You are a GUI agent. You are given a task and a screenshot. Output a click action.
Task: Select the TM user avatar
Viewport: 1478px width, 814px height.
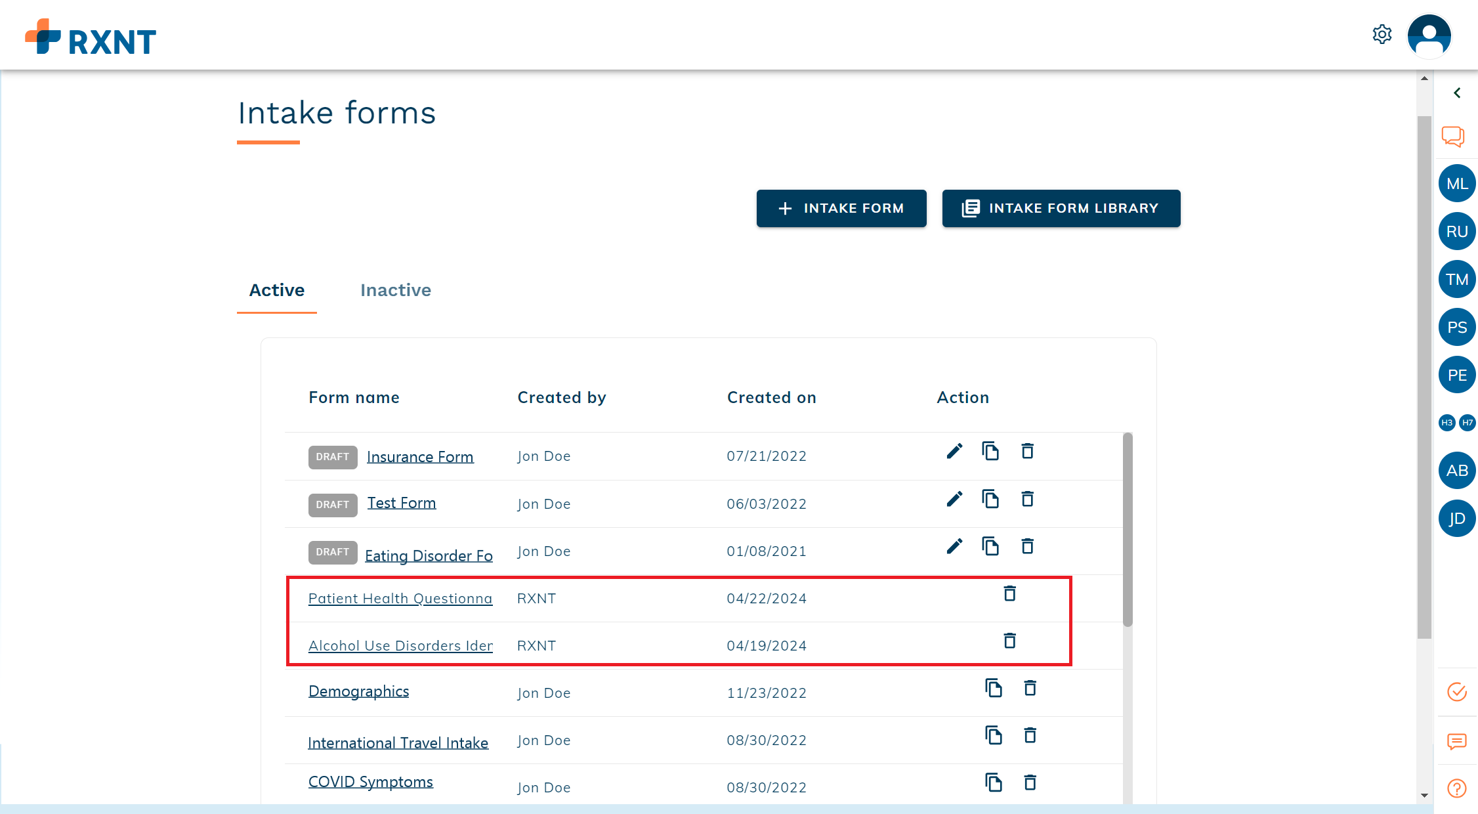[1457, 279]
